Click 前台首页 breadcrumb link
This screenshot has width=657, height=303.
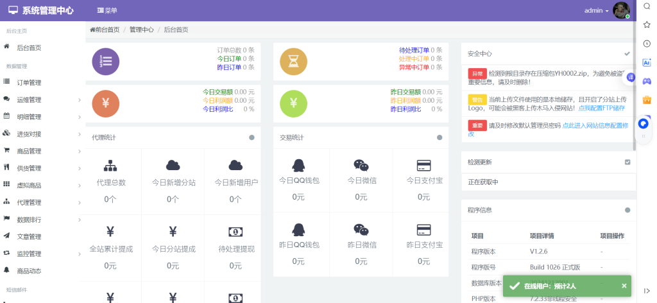click(x=105, y=30)
